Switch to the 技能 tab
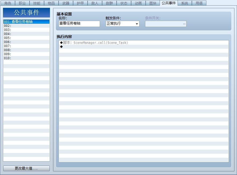Viewport: 237px width, 175px height. click(37, 3)
